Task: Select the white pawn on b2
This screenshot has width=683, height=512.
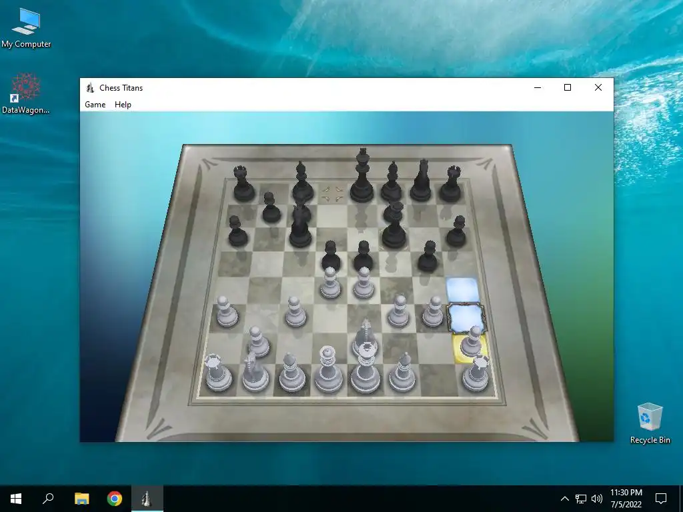Action: click(258, 342)
